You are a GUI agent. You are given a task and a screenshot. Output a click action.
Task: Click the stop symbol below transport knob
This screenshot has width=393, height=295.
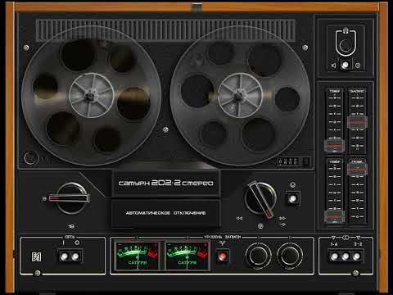[x=260, y=226]
